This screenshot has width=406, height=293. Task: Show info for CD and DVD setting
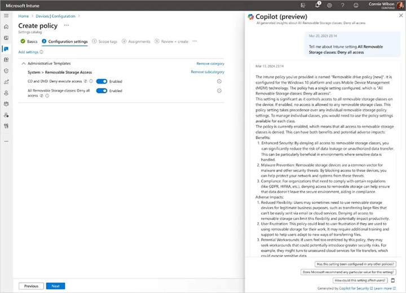coord(91,81)
